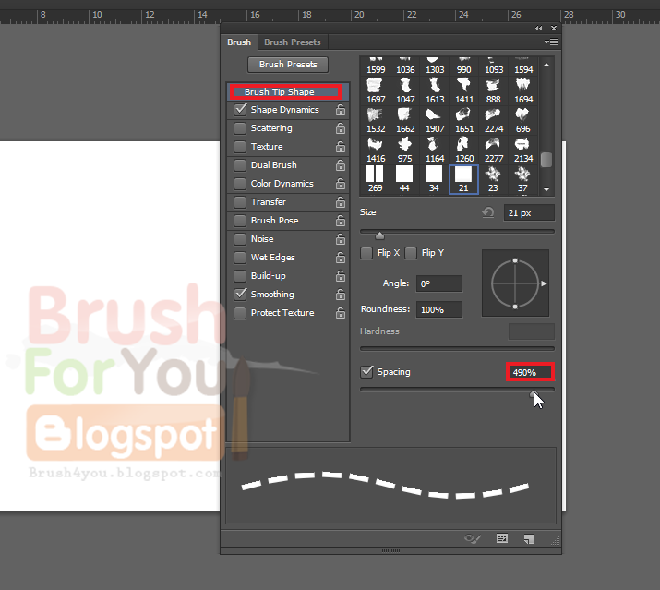Select square brush preset 21

464,179
